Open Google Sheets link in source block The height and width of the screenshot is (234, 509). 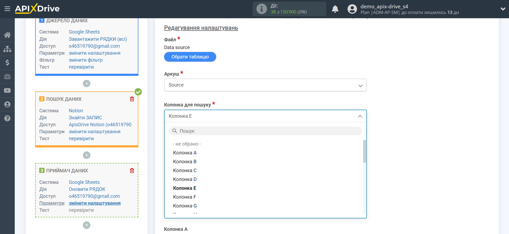(x=84, y=32)
